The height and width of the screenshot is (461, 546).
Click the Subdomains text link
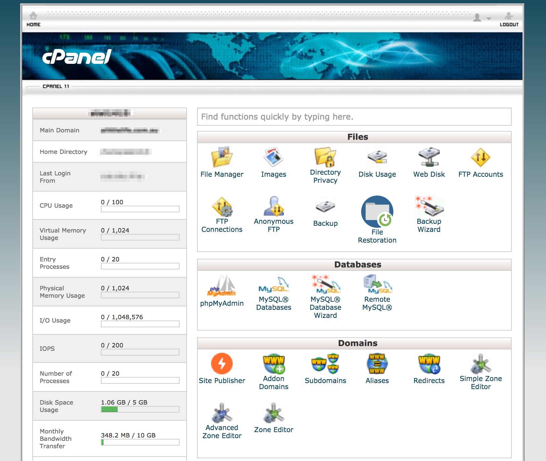pos(325,381)
